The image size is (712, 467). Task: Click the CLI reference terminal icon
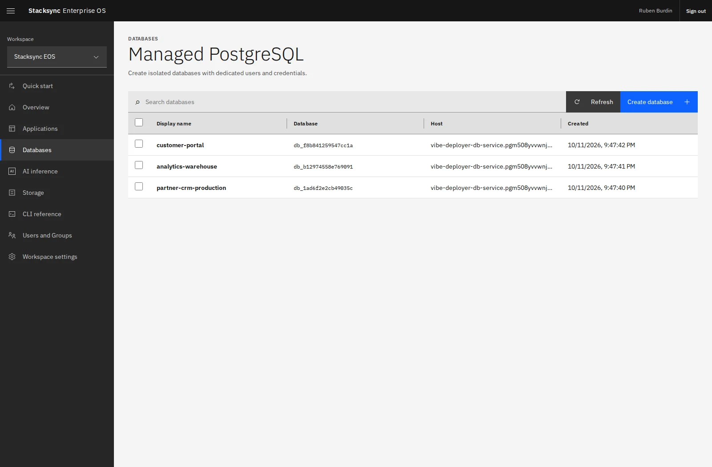pyautogui.click(x=12, y=214)
